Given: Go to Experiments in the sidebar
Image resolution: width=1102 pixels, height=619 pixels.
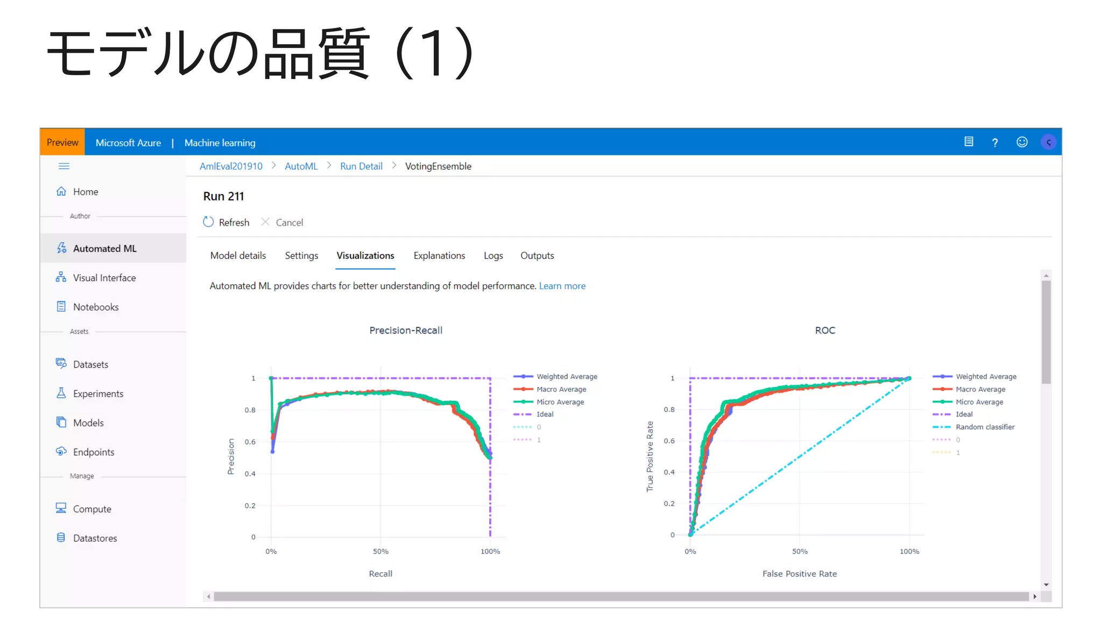Looking at the screenshot, I should [x=98, y=394].
